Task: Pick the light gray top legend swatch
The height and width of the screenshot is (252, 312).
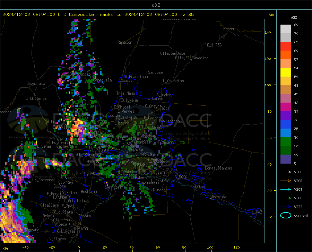Action: point(286,29)
